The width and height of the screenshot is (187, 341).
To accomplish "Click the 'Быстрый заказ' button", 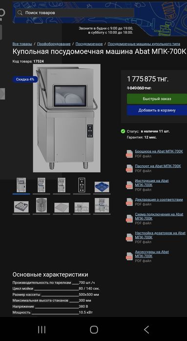I will tap(157, 99).
